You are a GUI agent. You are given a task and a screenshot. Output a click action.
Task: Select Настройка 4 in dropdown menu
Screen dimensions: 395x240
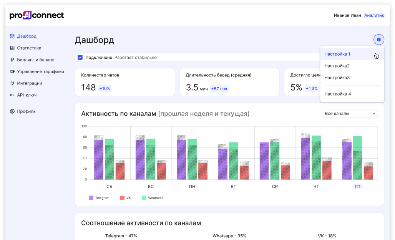[338, 94]
